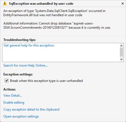Copy exception detail to the clipboard

click(x=31, y=109)
